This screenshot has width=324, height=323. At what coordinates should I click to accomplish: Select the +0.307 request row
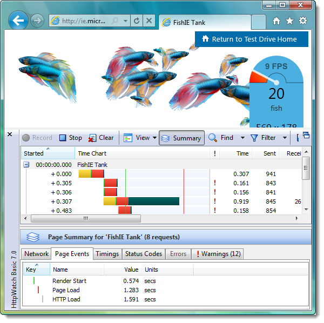click(x=161, y=201)
